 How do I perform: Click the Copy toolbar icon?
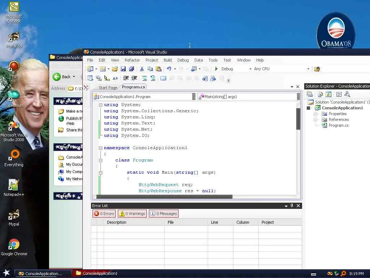(150, 69)
